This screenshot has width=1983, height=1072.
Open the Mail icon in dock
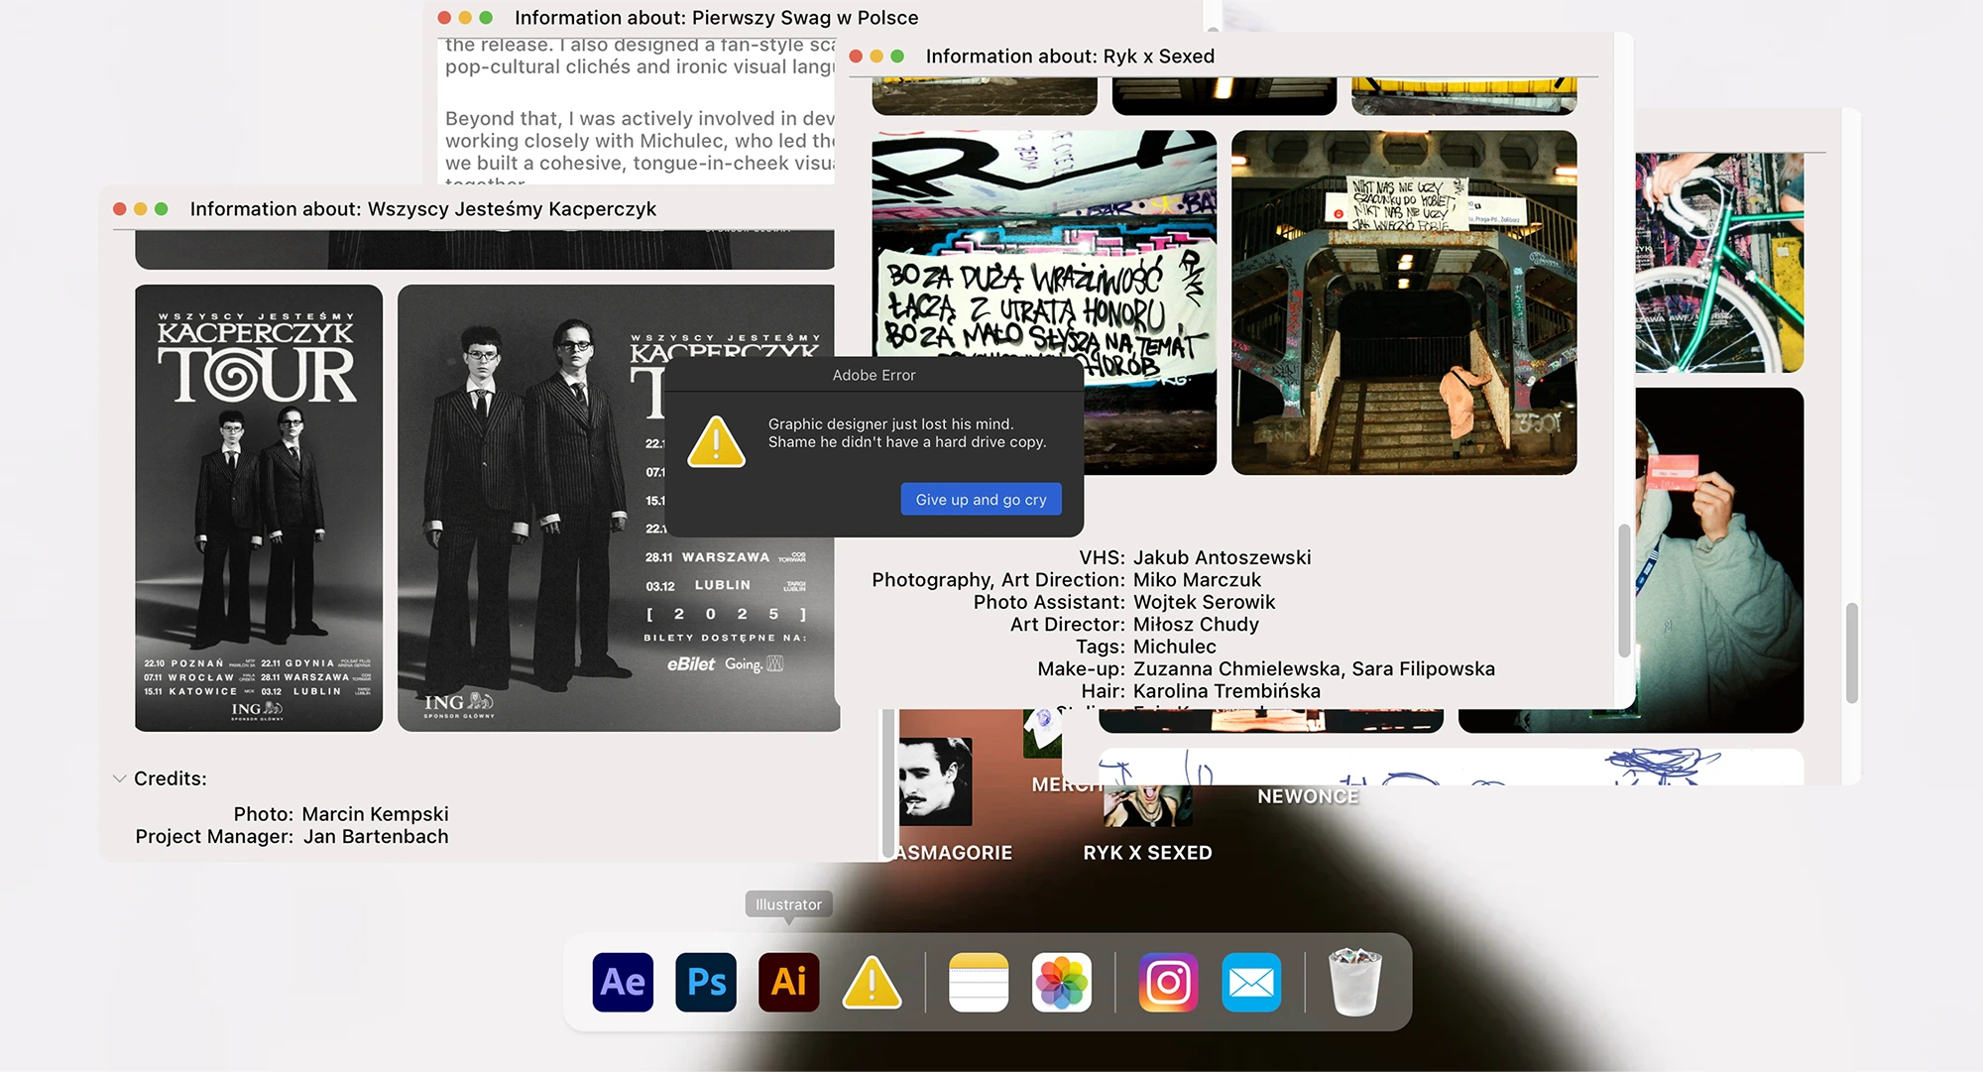(x=1251, y=982)
